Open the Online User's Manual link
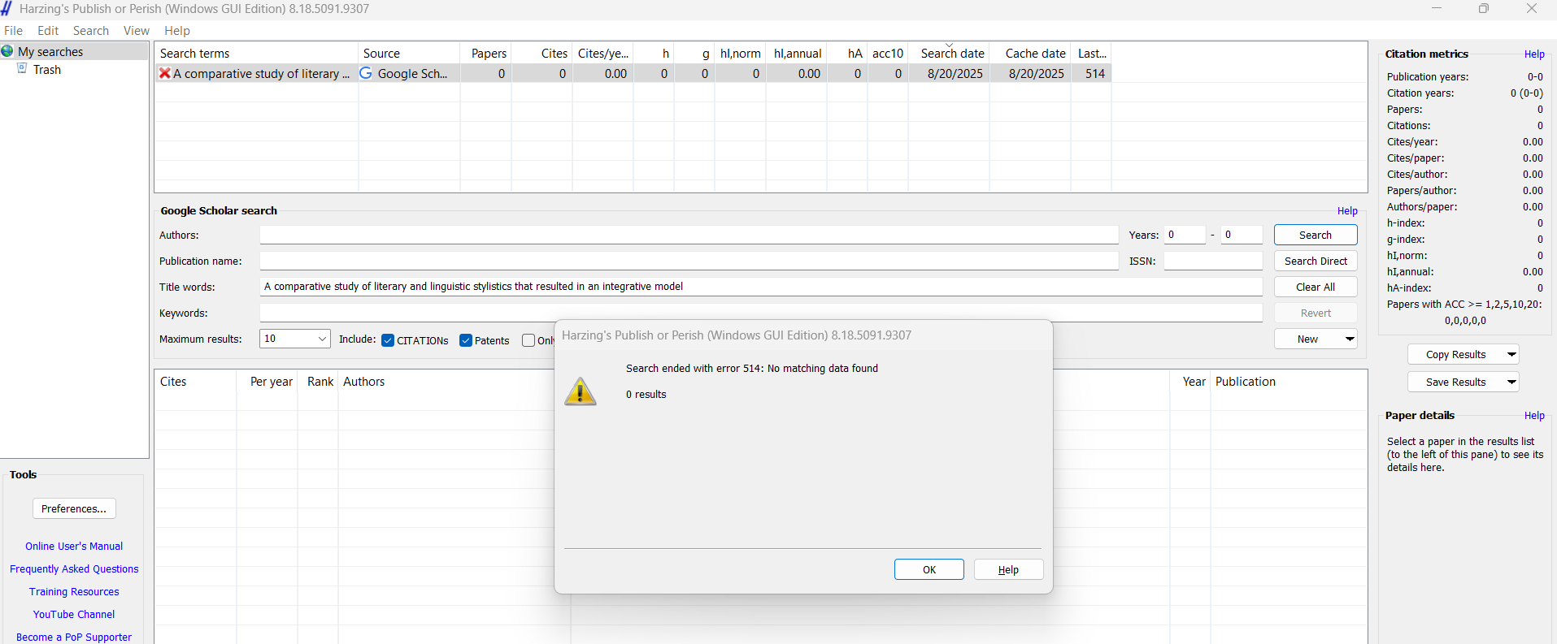This screenshot has width=1557, height=644. [x=74, y=546]
